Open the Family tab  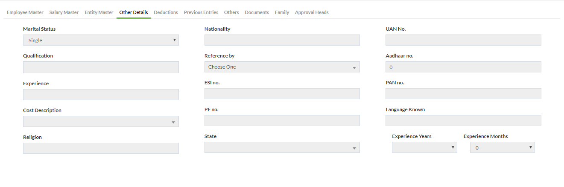[282, 12]
